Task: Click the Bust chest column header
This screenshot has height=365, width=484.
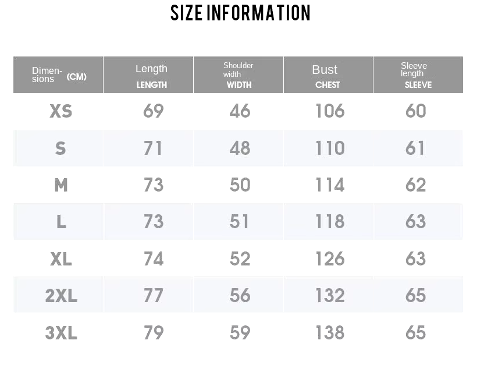Action: pyautogui.click(x=327, y=75)
